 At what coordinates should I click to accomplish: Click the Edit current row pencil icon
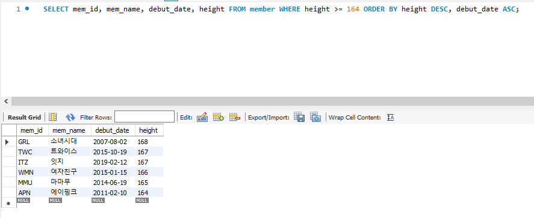coord(202,117)
